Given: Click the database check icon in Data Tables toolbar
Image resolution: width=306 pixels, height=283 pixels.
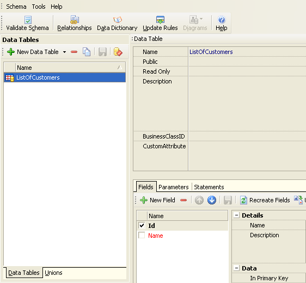Looking at the screenshot, I should point(118,52).
